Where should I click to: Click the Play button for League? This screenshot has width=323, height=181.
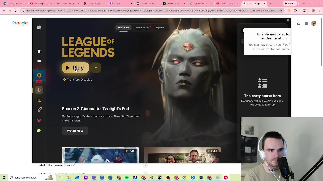[x=75, y=68]
